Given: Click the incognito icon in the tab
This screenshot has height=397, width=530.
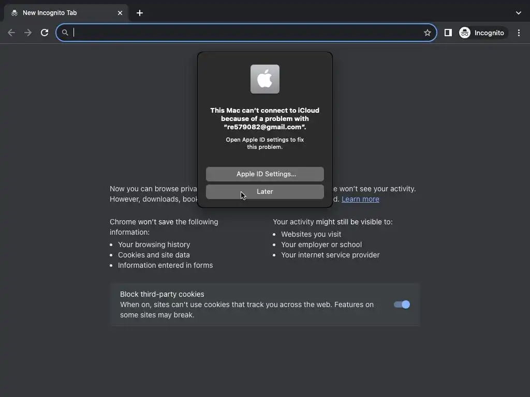Looking at the screenshot, I should click(14, 13).
